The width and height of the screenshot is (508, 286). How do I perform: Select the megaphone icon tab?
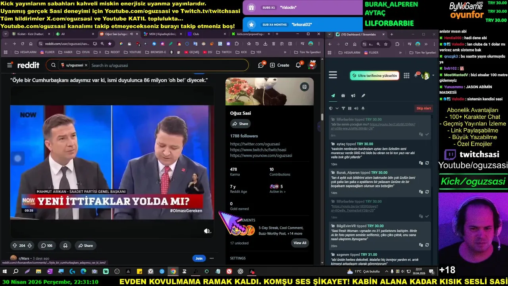tap(353, 96)
